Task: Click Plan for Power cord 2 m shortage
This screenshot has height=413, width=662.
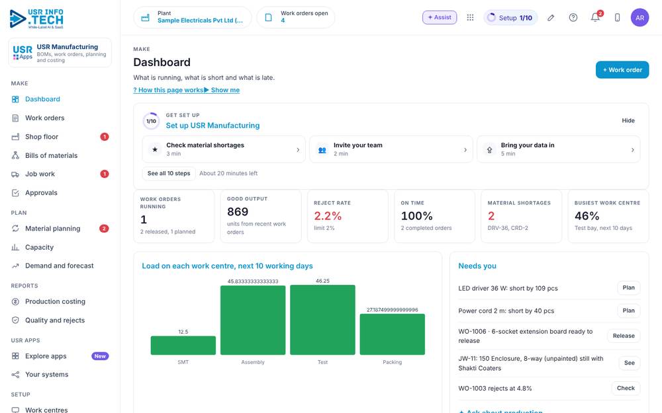Action: [628, 311]
